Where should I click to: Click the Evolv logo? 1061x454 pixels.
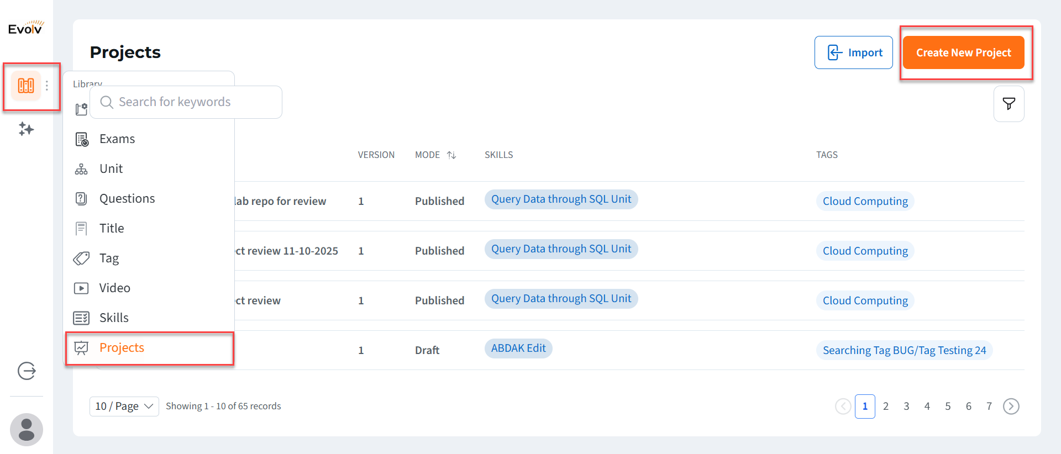pos(26,28)
